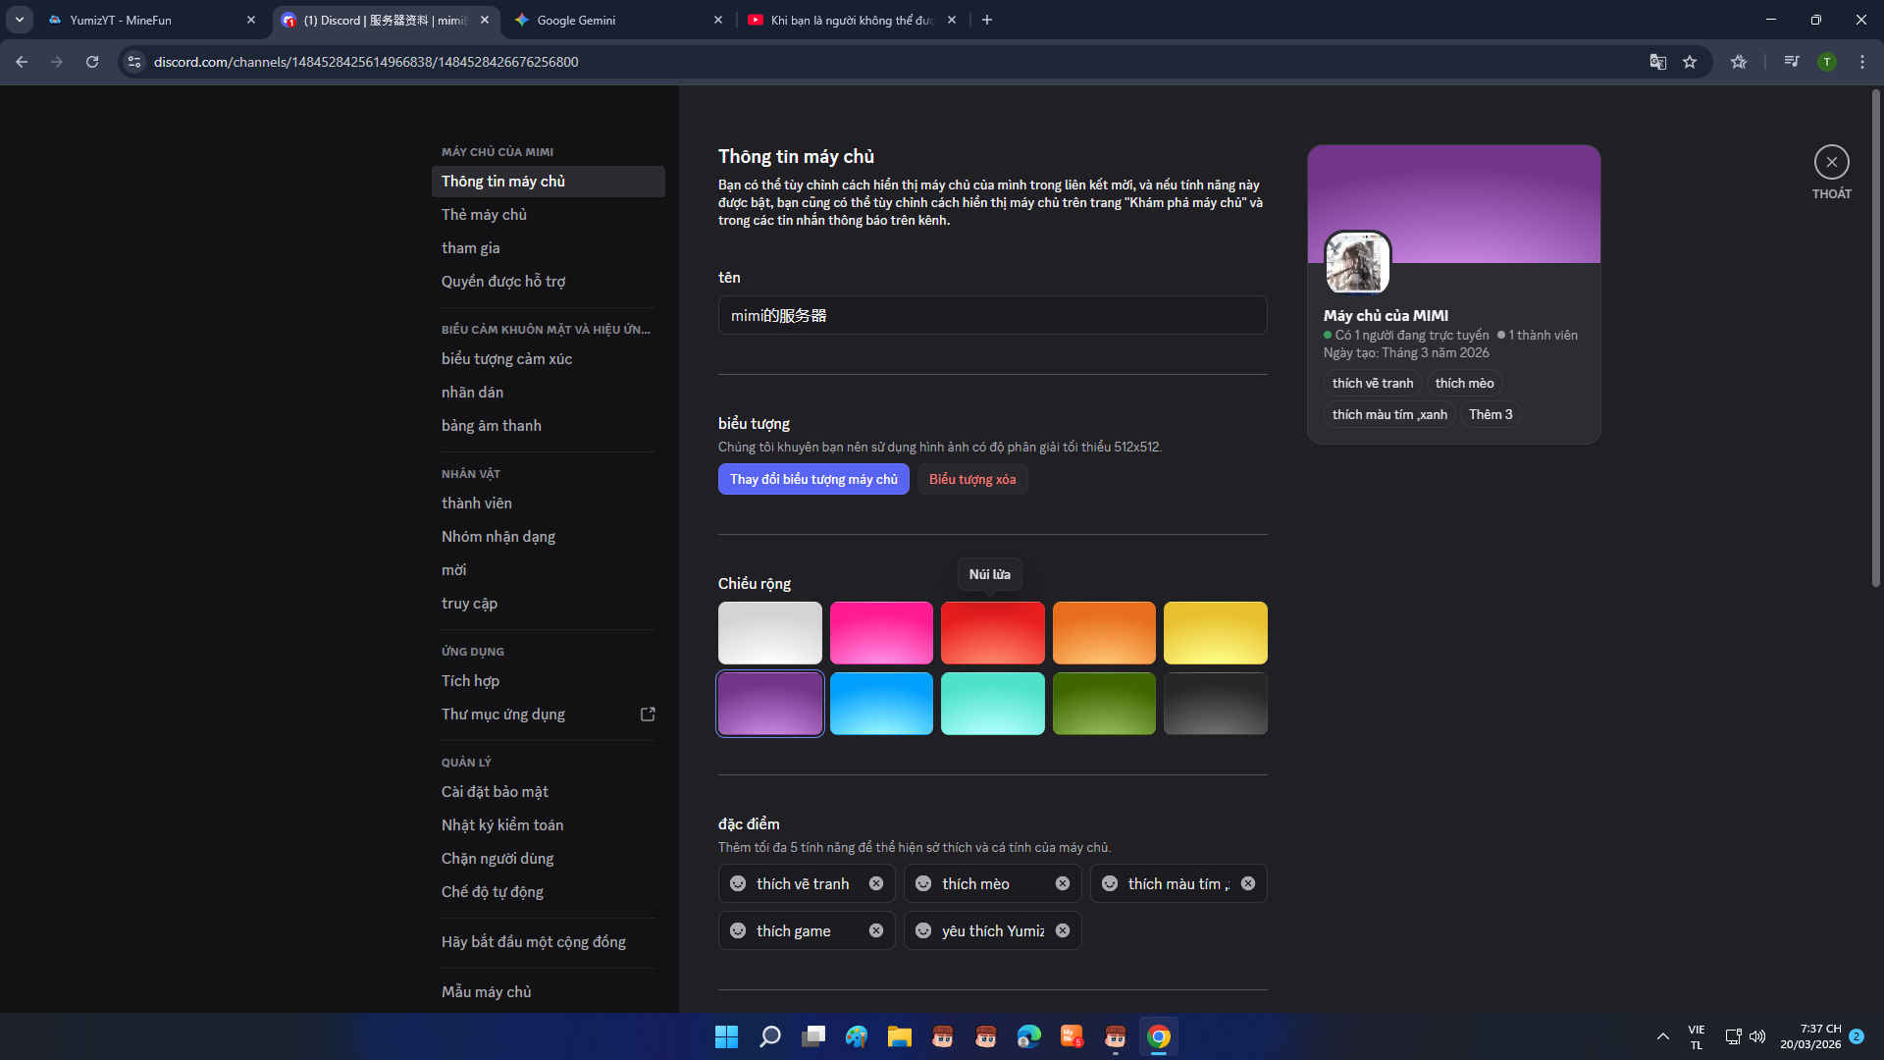Viewport: 1884px width, 1060px height.
Task: Select the red banner color swatch
Action: [x=992, y=633]
